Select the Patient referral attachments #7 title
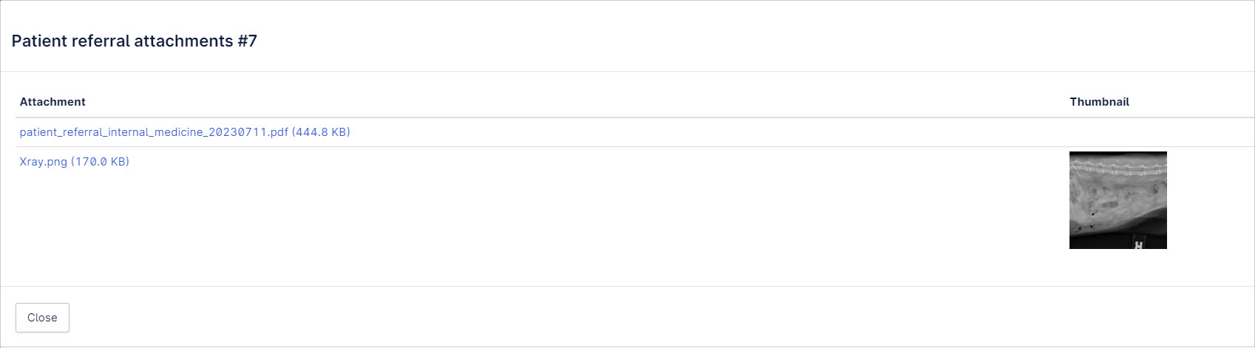 click(x=135, y=41)
